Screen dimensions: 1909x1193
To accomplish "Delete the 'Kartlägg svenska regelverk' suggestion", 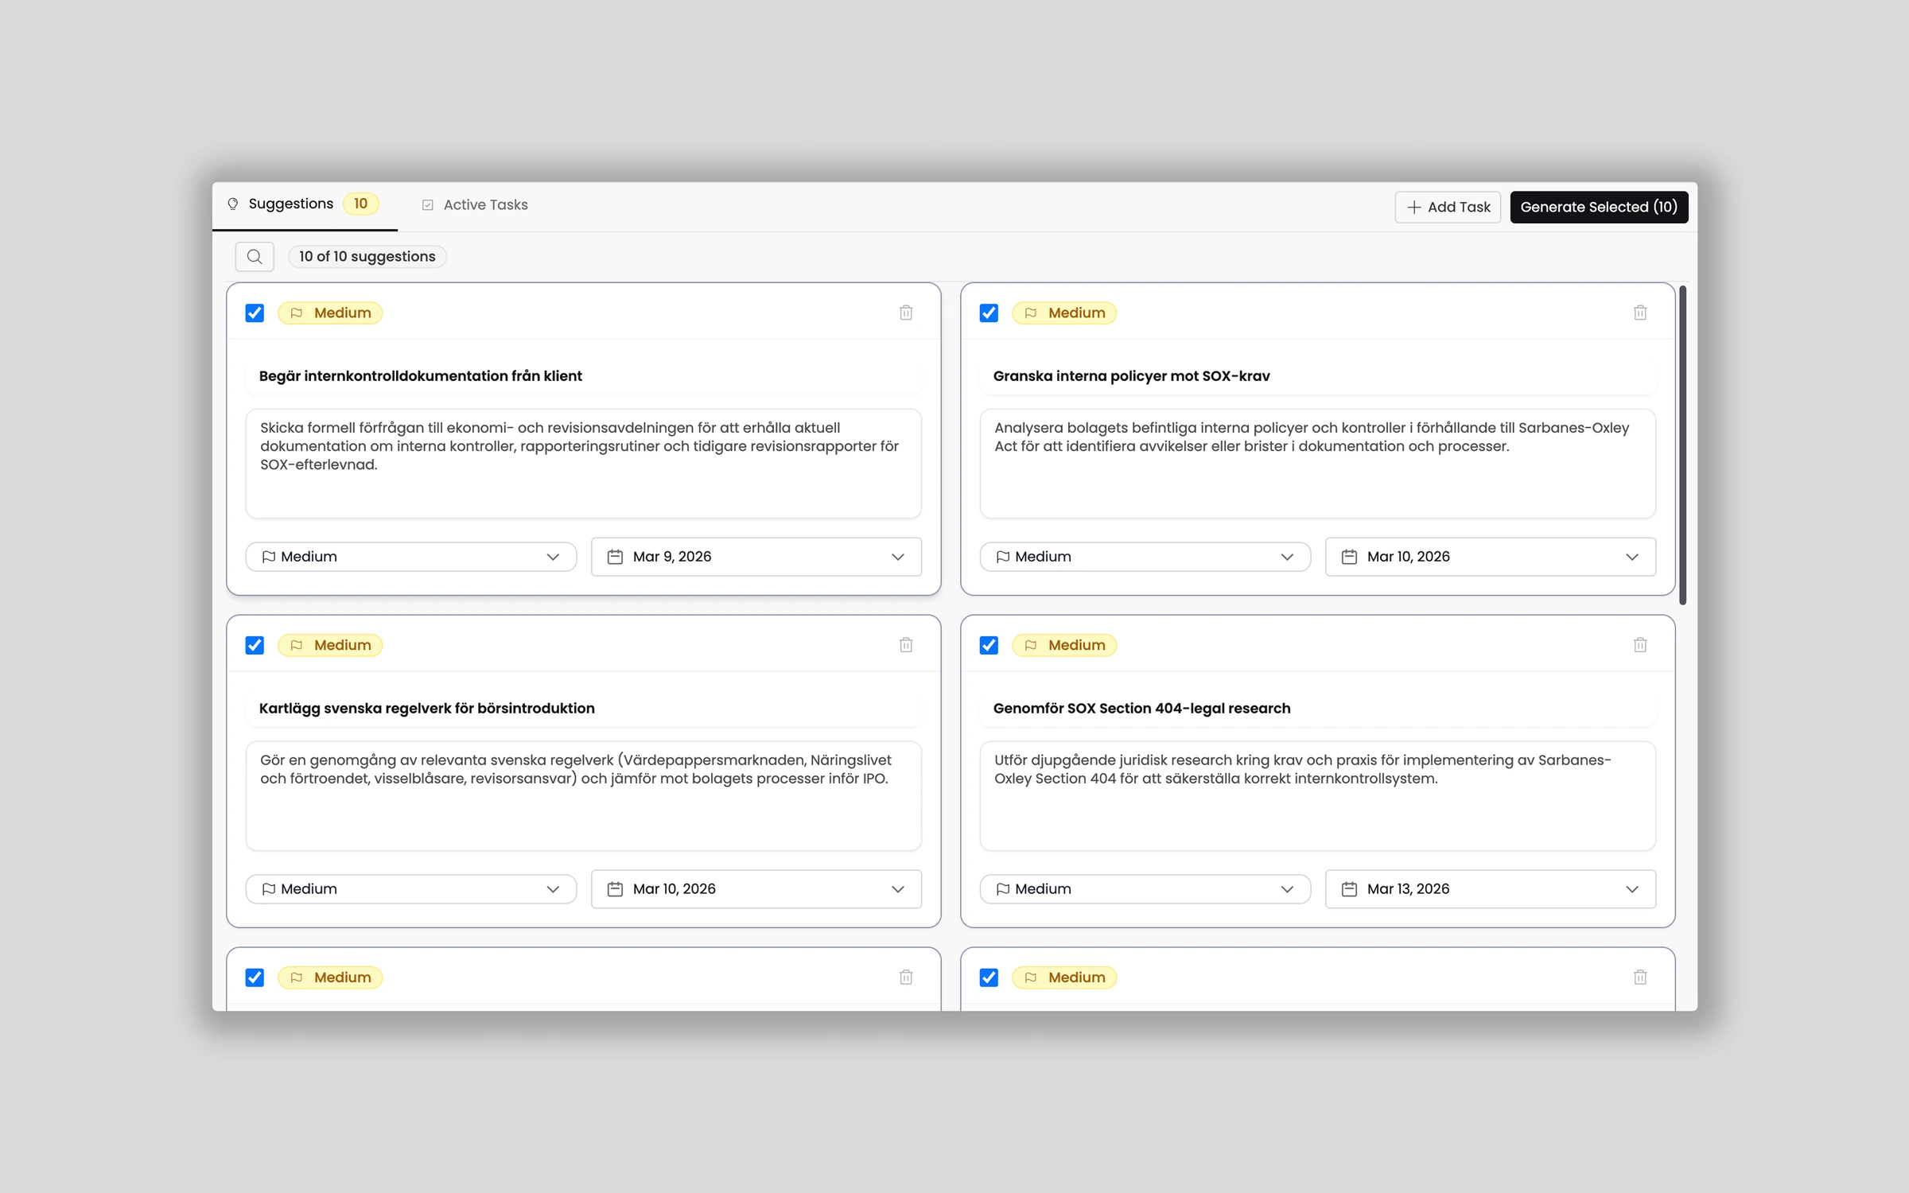I will coord(906,645).
